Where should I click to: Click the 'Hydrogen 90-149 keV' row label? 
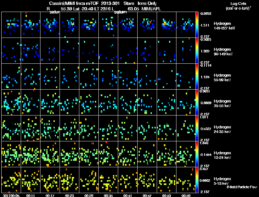point(223,52)
